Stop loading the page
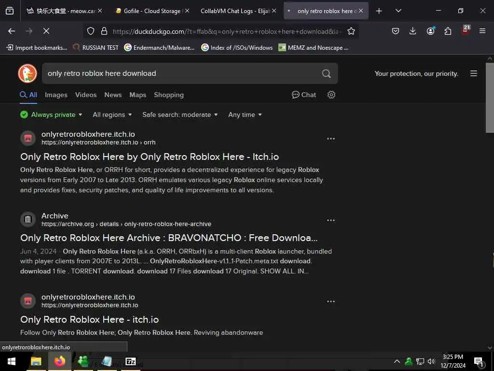 pos(46,31)
